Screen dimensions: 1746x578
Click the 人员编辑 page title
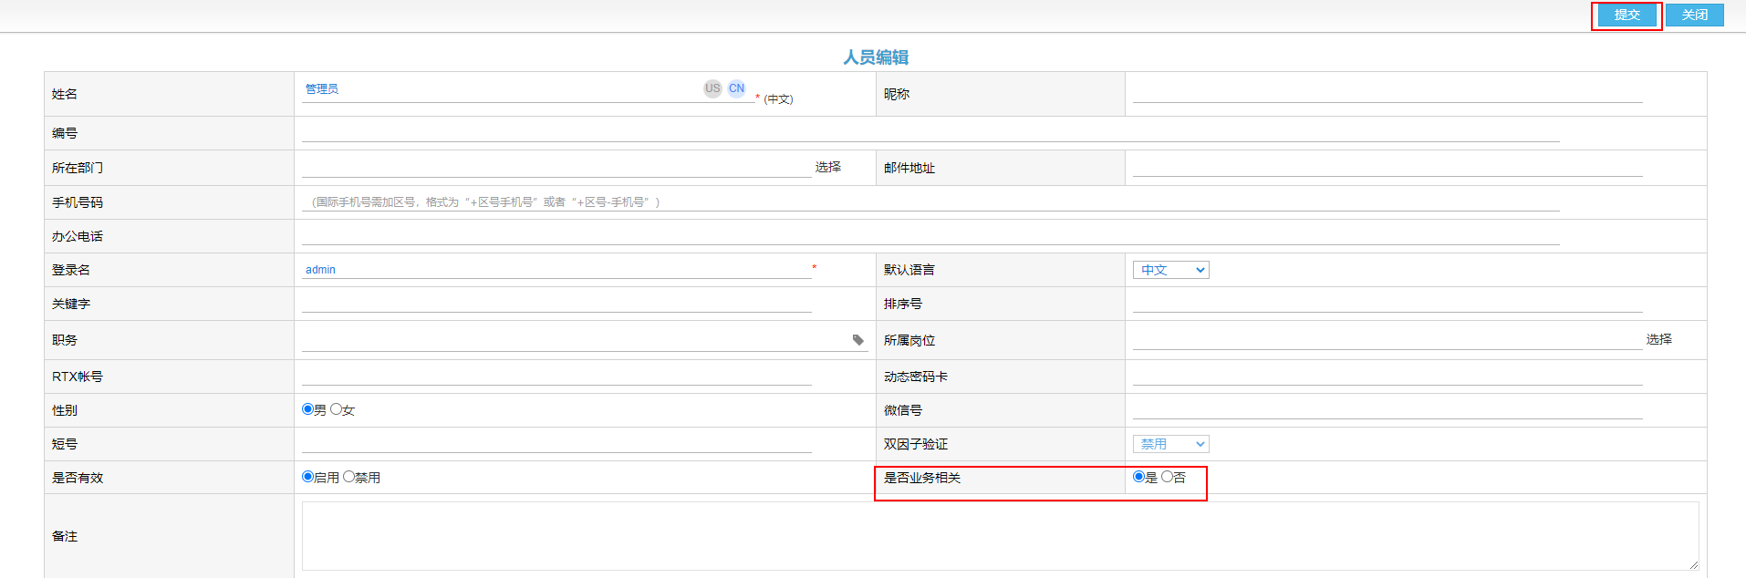(x=876, y=57)
